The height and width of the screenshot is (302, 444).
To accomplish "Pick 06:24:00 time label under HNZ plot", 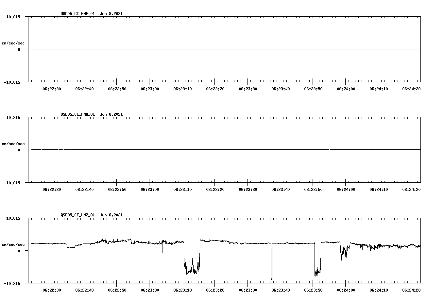I will [346, 290].
